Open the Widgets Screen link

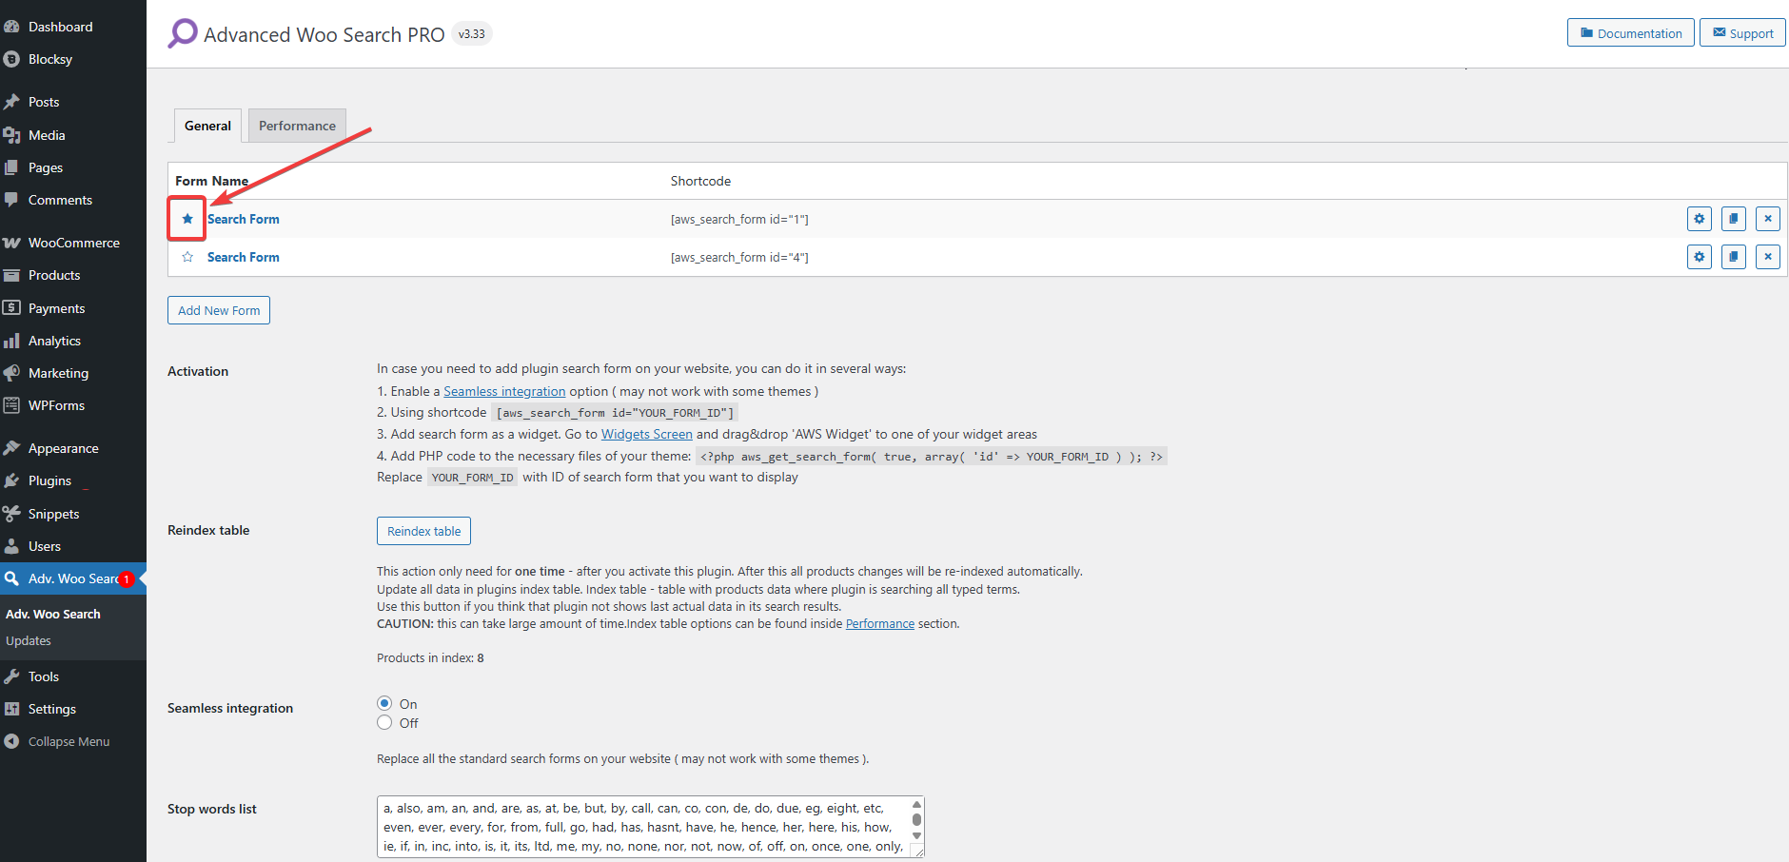pyautogui.click(x=646, y=434)
